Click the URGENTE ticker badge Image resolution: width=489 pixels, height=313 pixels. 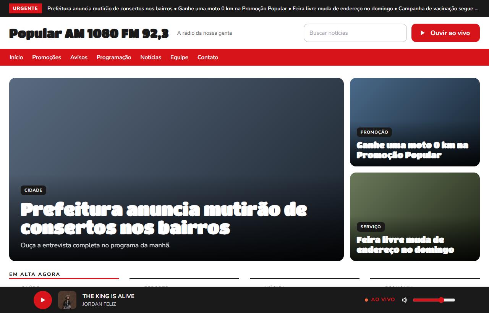coord(26,8)
